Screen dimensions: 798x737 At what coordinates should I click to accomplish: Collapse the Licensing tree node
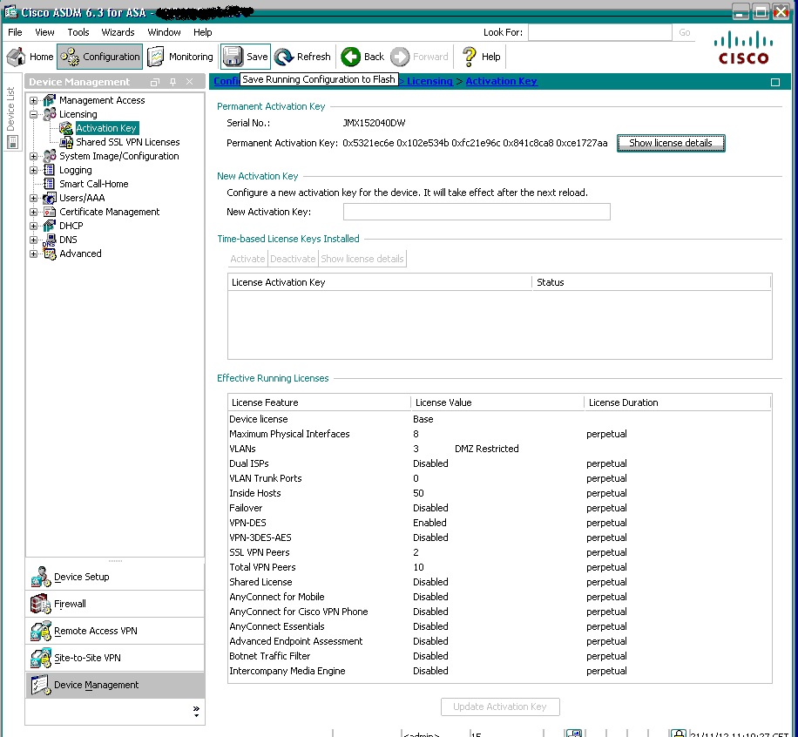(x=34, y=114)
